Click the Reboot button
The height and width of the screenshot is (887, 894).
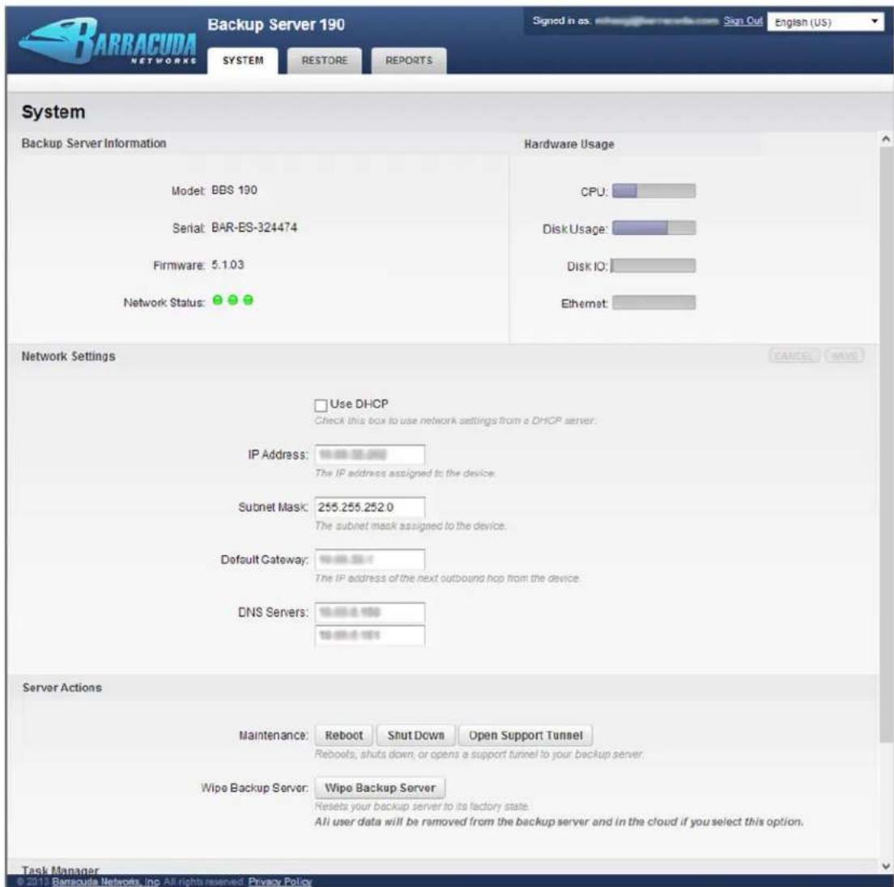pos(344,736)
